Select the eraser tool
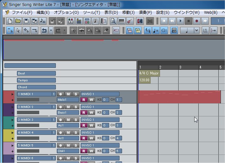This screenshot has height=163, width=225. click(x=106, y=30)
